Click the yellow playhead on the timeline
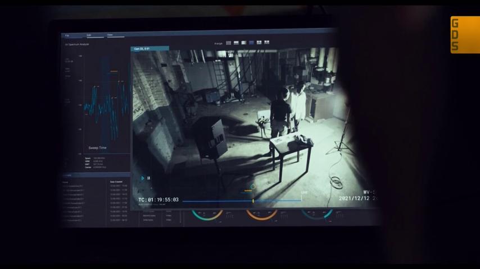Screen dimensions: 480x269 253,201
